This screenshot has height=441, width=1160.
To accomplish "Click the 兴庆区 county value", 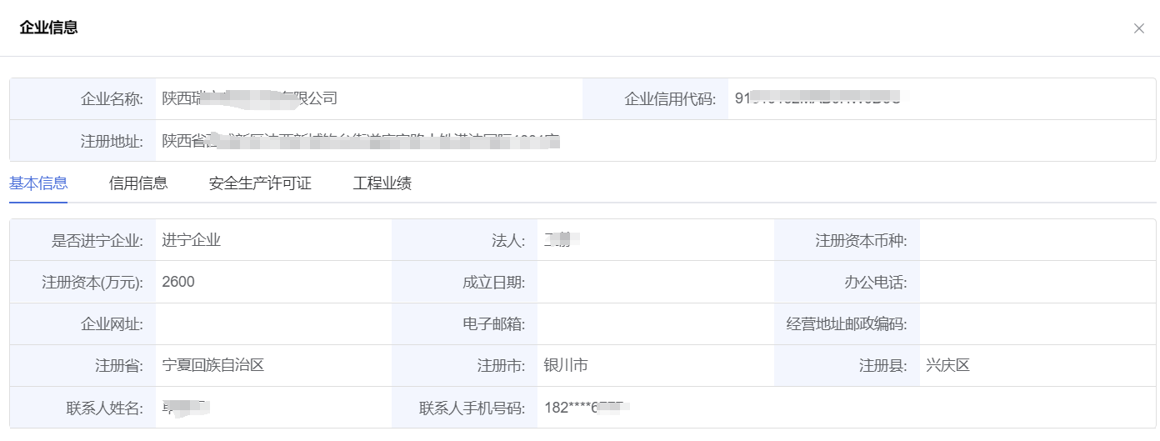I will [947, 365].
